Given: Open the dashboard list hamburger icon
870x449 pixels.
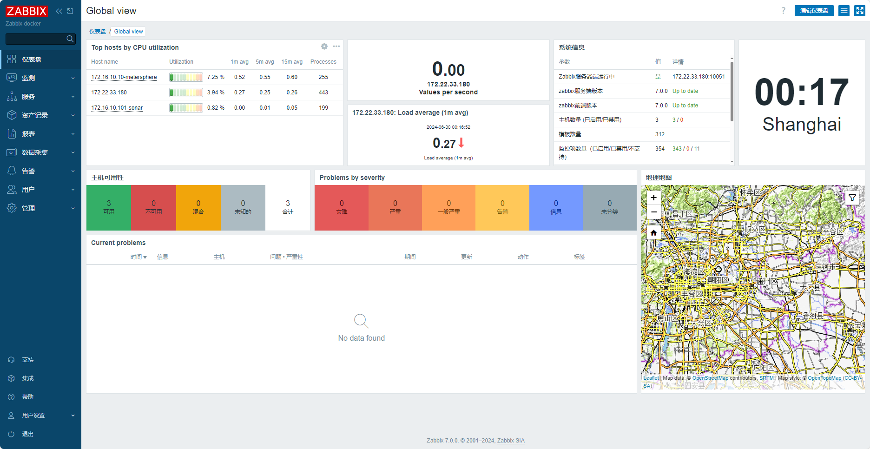Looking at the screenshot, I should point(844,10).
